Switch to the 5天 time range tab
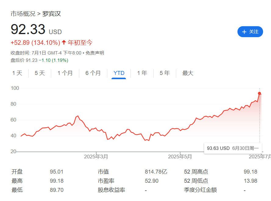Screen dimensions: 271x201 39,73
